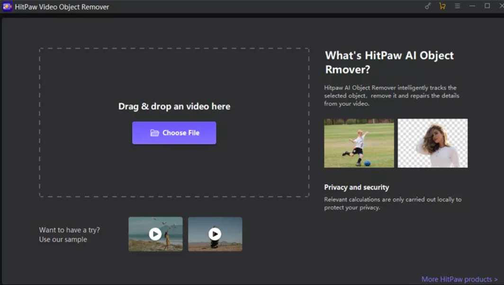Open the hamburger menu in title bar
The image size is (504, 285).
pyautogui.click(x=457, y=6)
